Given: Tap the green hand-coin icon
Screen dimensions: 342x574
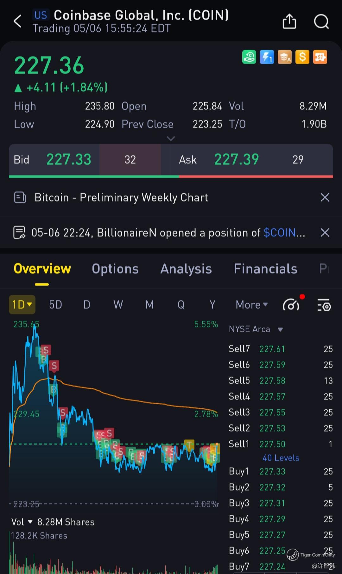Looking at the screenshot, I should [249, 57].
